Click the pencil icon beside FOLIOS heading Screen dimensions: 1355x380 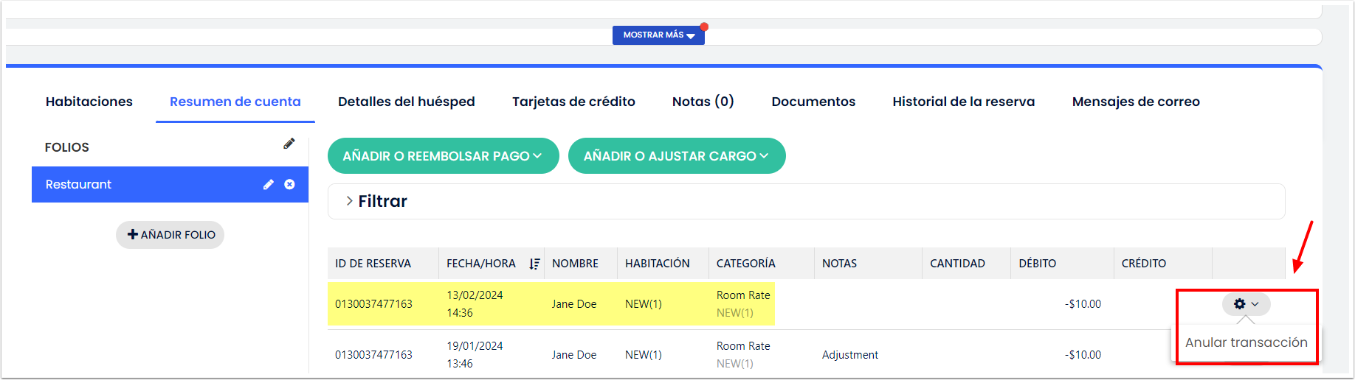pyautogui.click(x=289, y=144)
